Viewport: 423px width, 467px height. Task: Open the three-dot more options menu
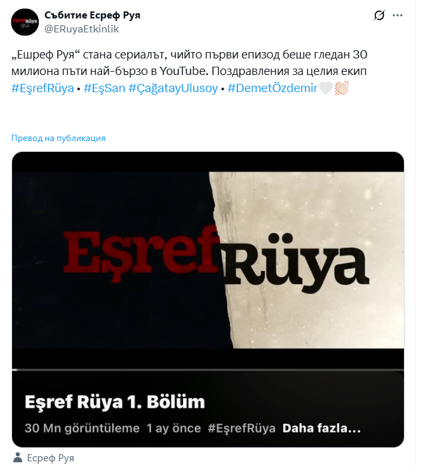[x=398, y=15]
